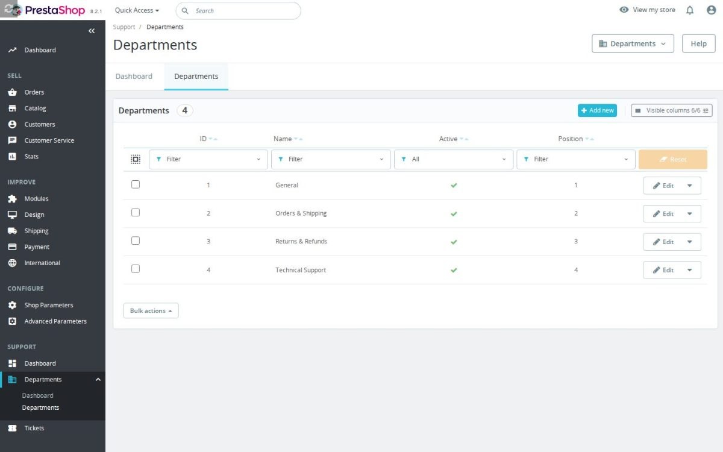Sort Position column ascending arrow

(x=592, y=139)
